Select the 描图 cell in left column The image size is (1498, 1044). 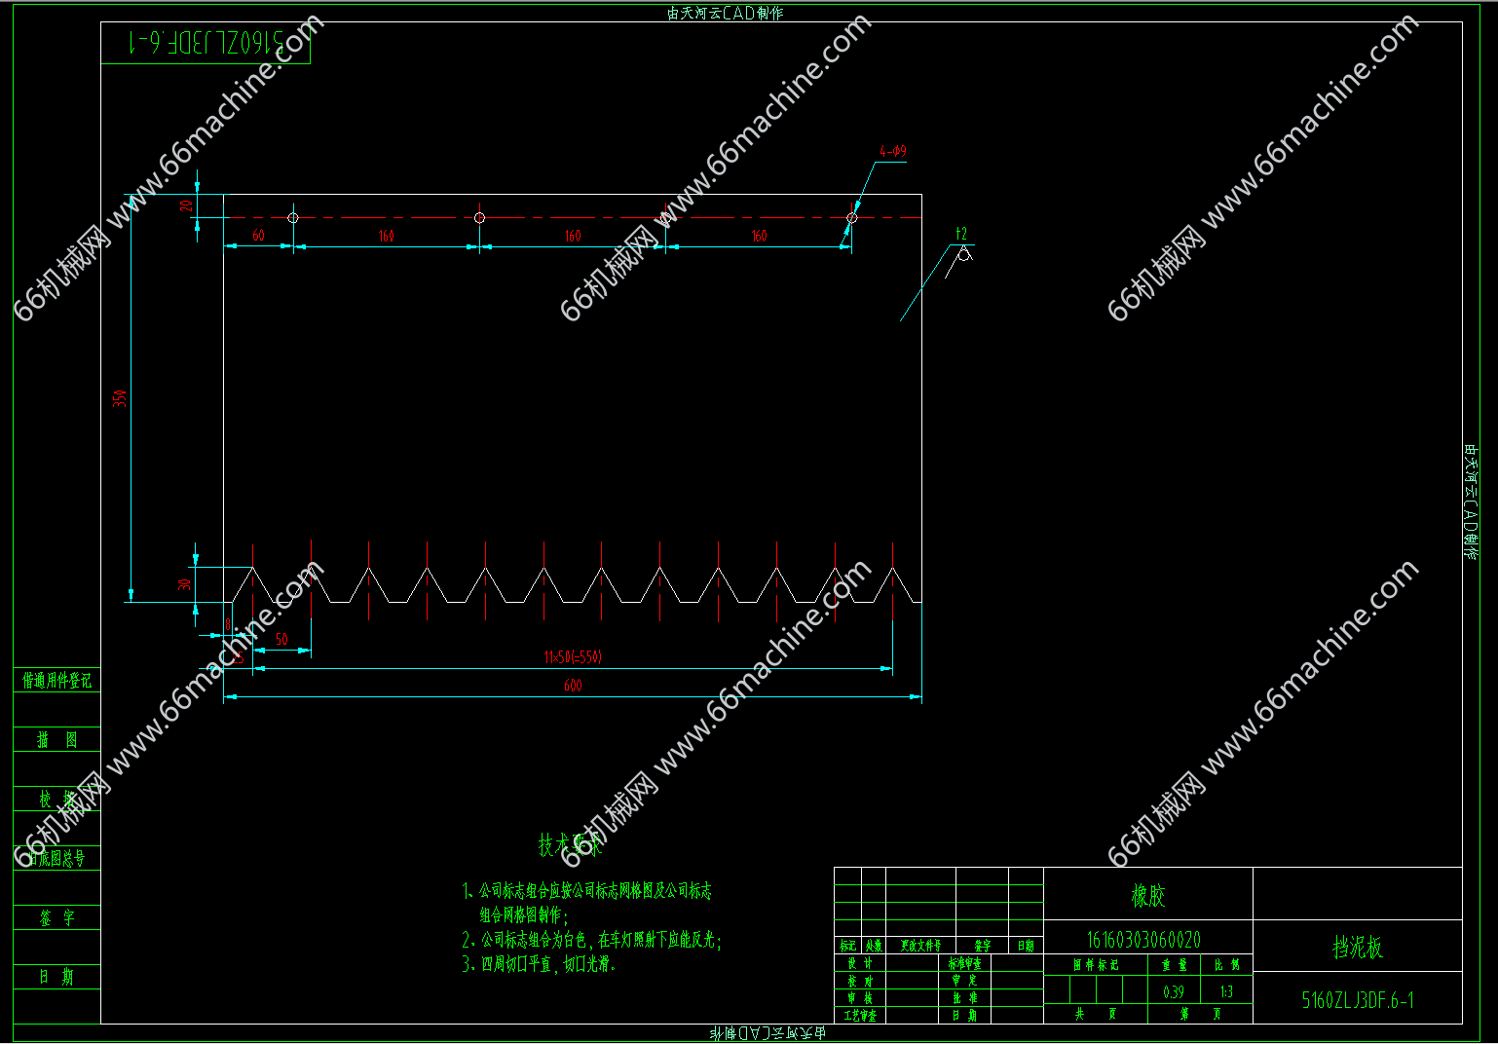tap(56, 740)
